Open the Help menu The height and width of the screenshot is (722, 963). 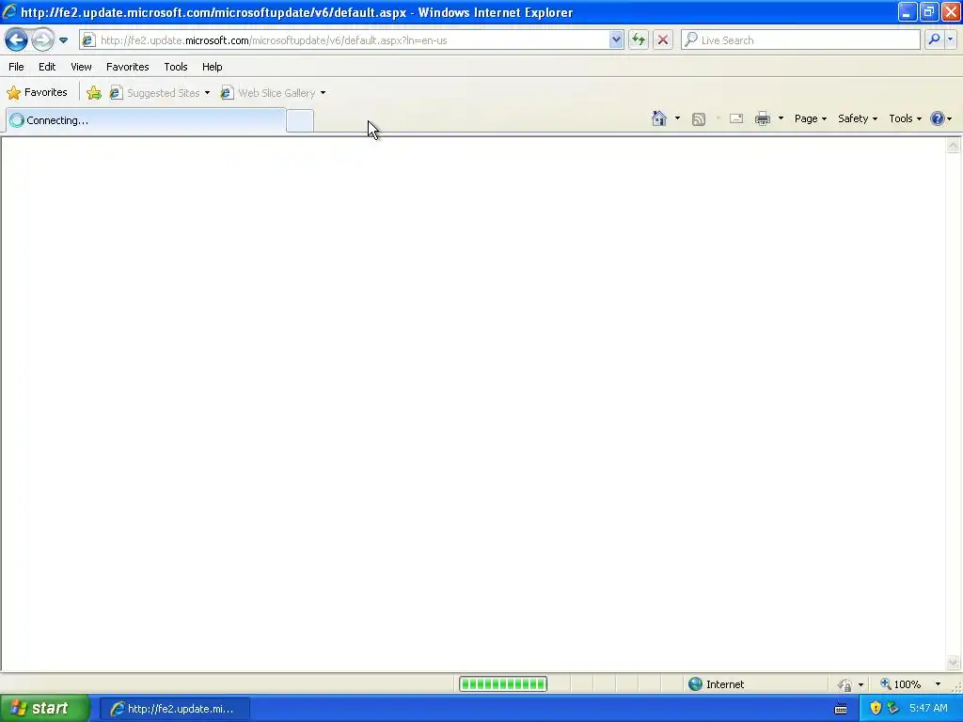click(212, 67)
